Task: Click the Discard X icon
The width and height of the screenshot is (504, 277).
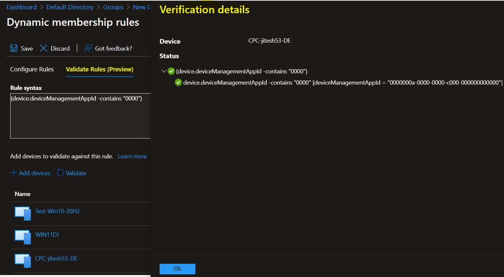Action: click(x=43, y=48)
